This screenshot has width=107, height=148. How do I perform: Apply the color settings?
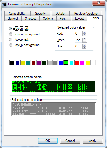(93, 141)
